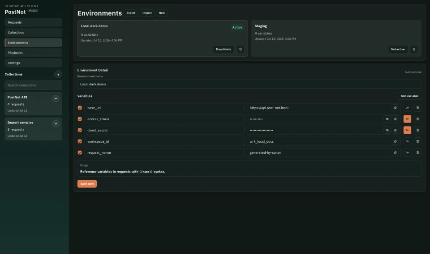Delete the access_token variable

417,119
